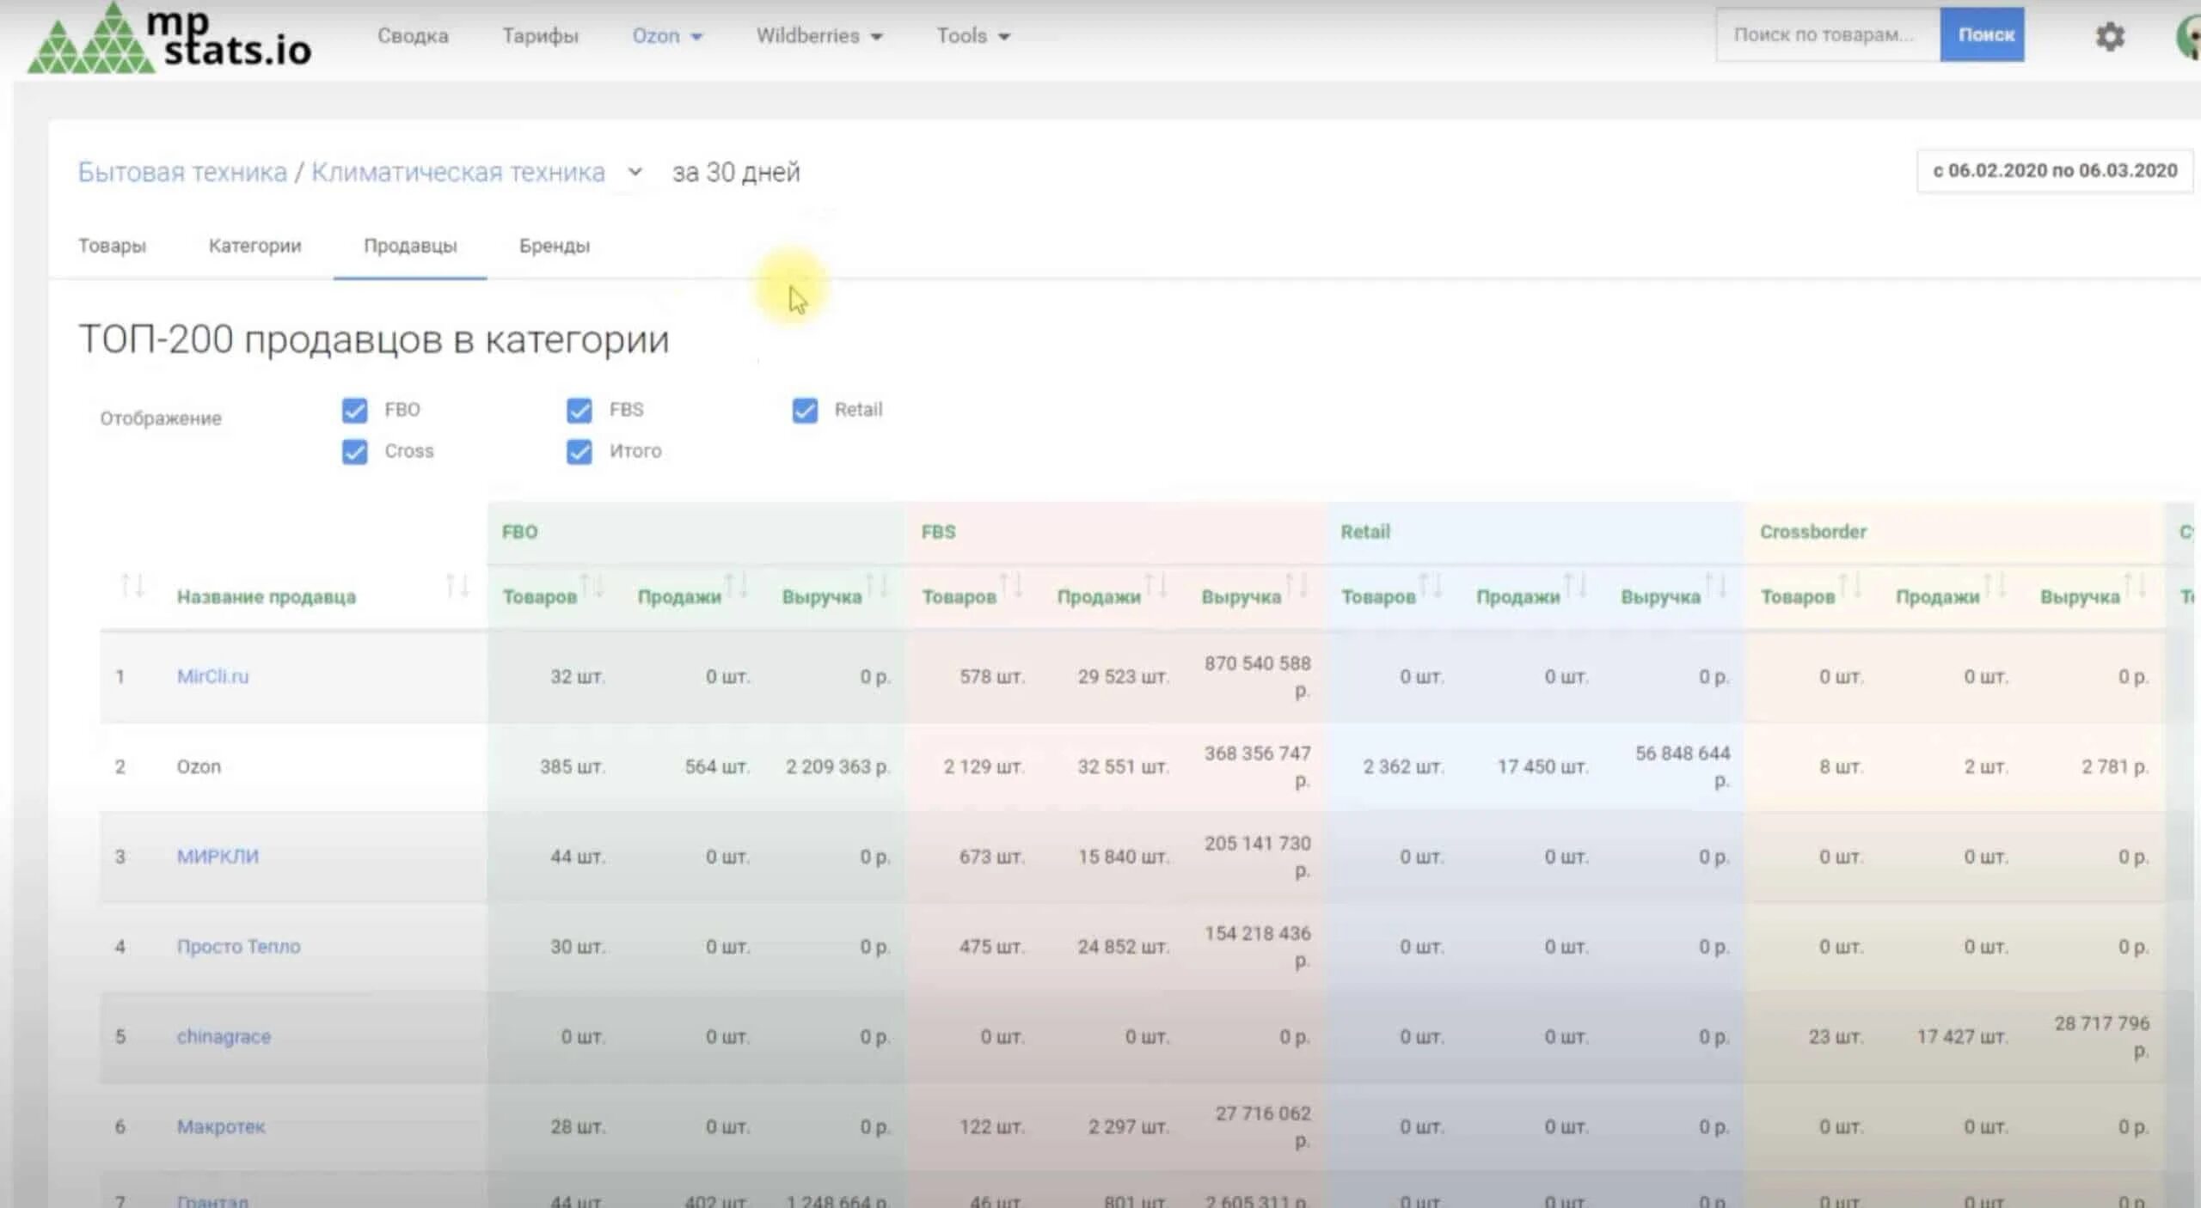Open the settings gear icon
Viewport: 2201px width, 1208px height.
[x=2109, y=37]
